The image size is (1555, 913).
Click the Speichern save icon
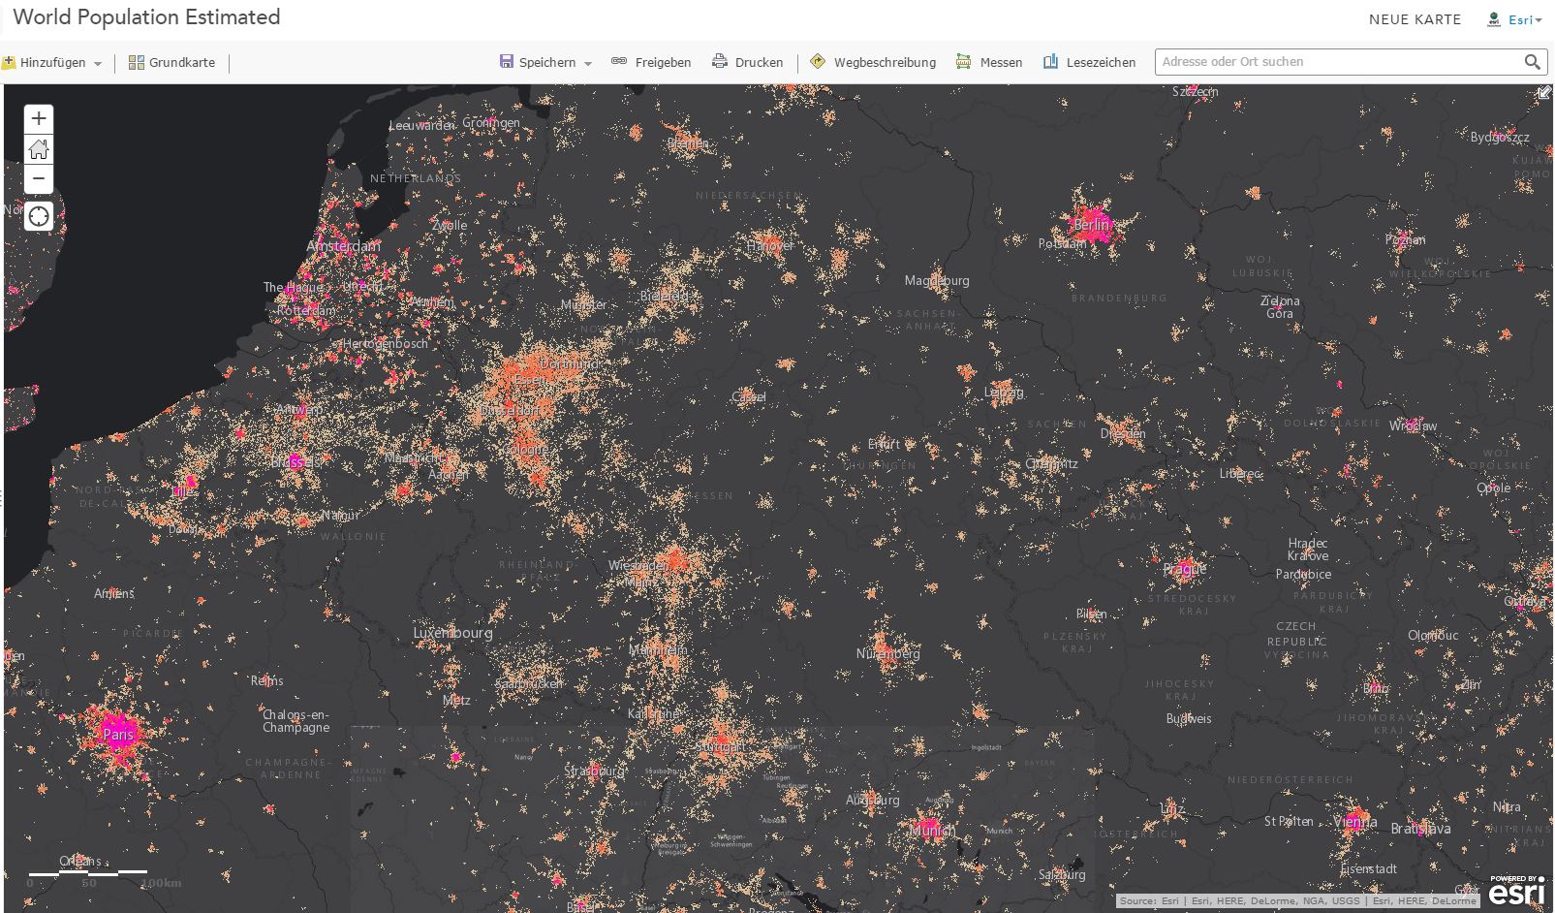507,61
